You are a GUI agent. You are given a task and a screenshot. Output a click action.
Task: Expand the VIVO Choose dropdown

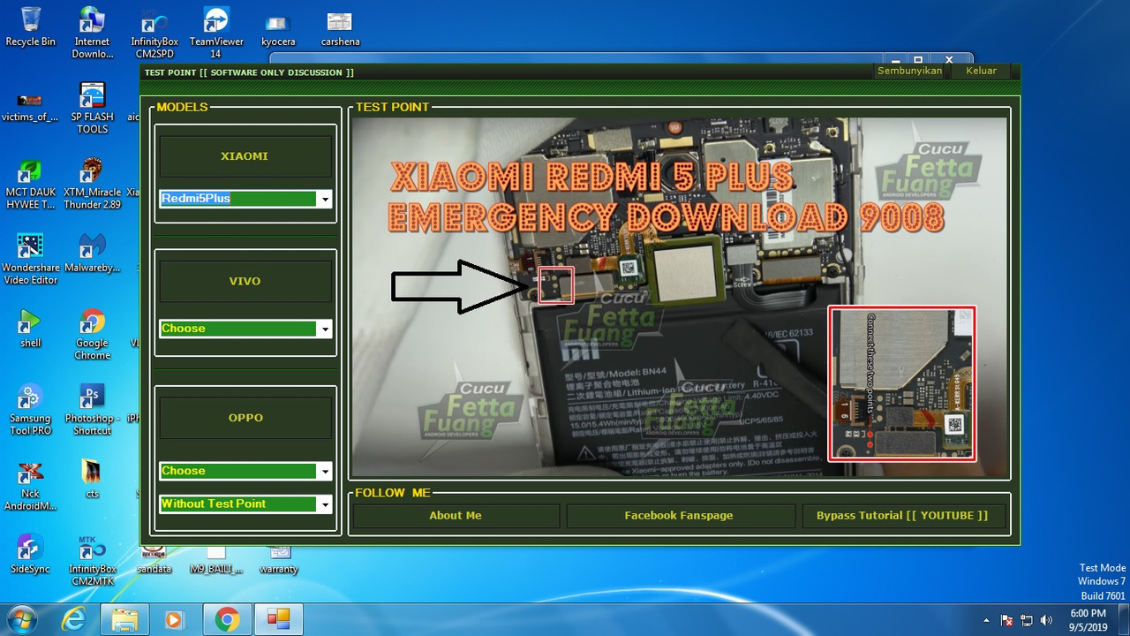(x=325, y=329)
